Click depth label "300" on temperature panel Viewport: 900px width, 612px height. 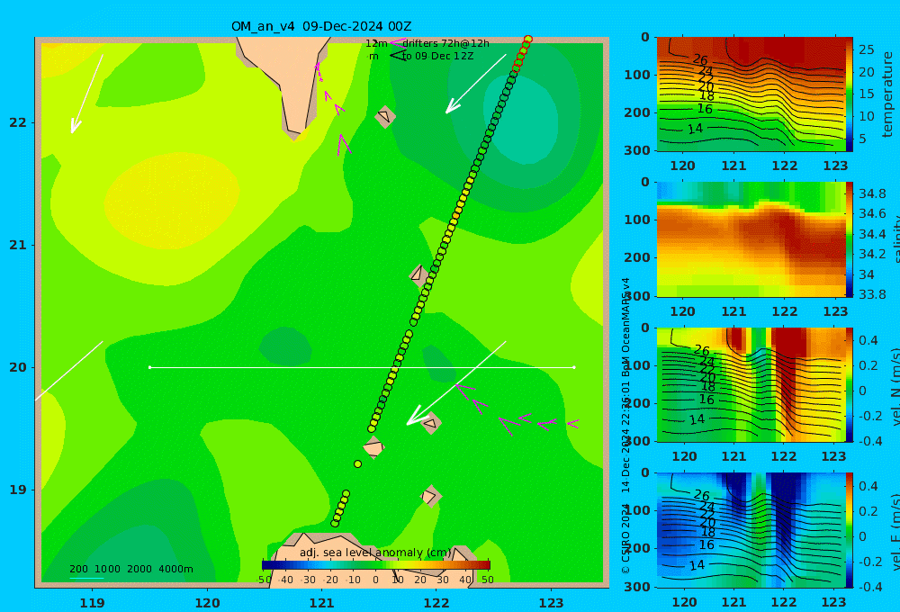pyautogui.click(x=637, y=150)
